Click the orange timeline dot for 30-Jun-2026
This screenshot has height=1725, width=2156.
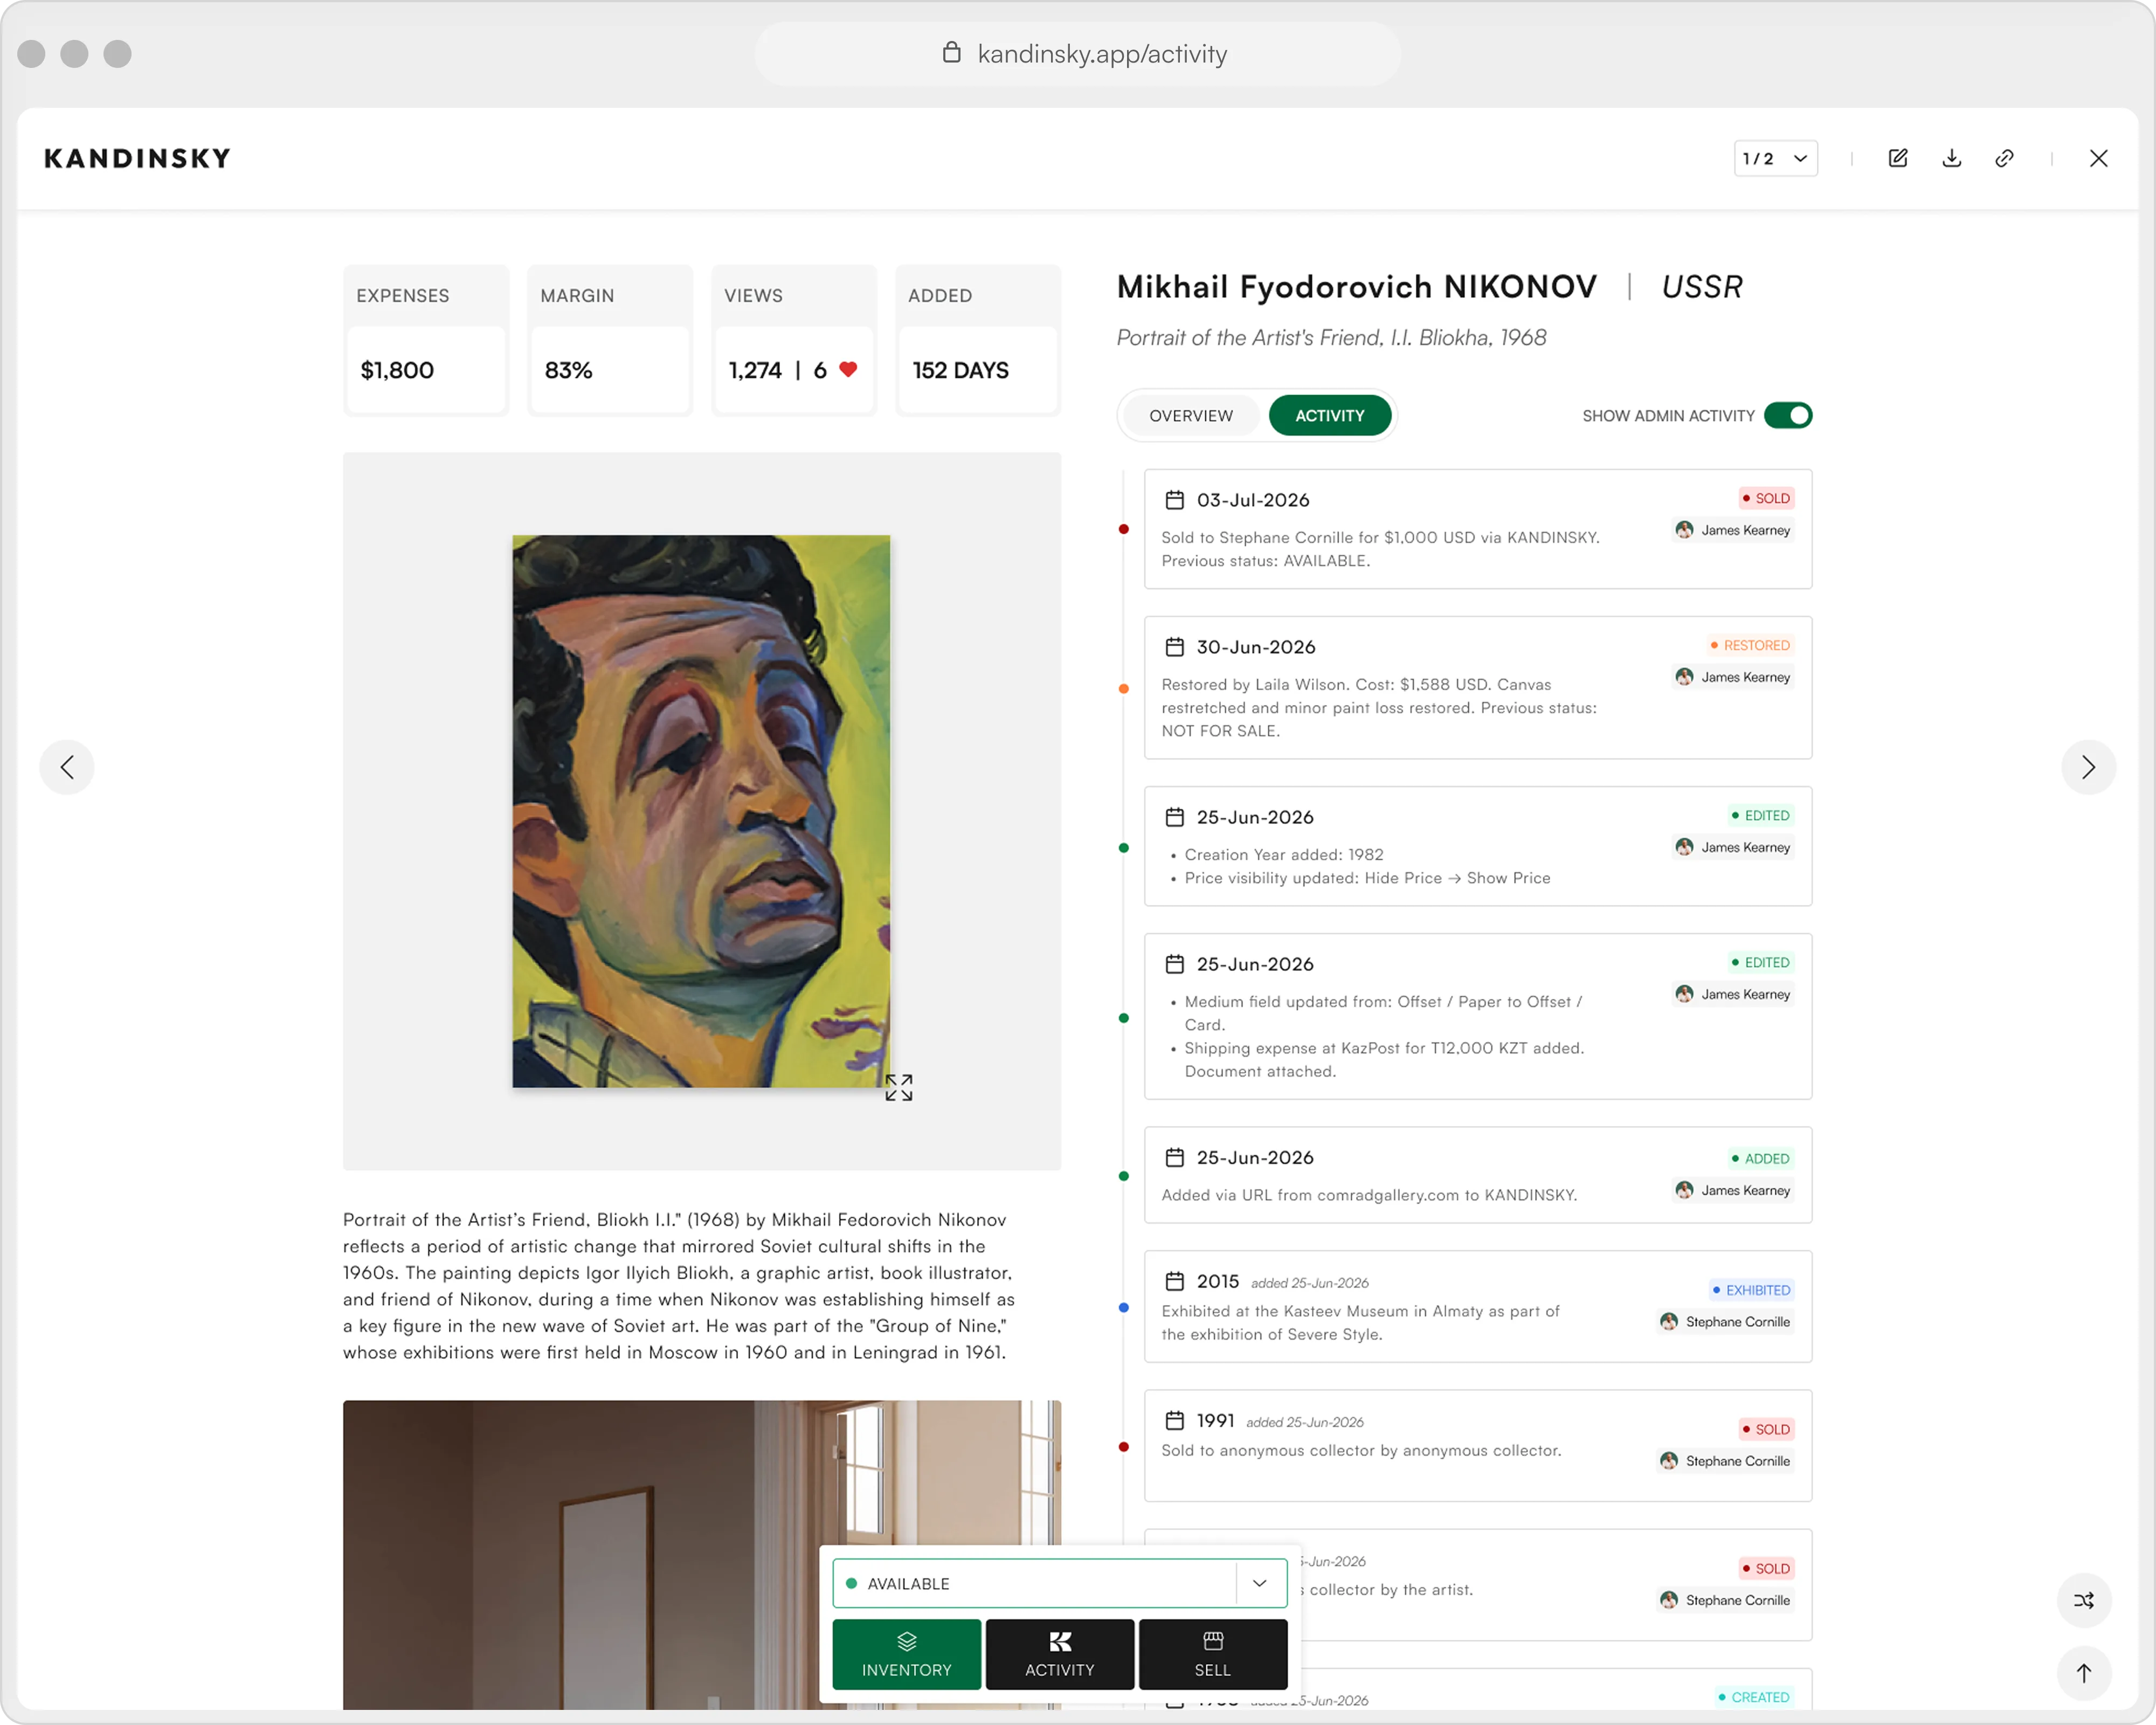1123,688
